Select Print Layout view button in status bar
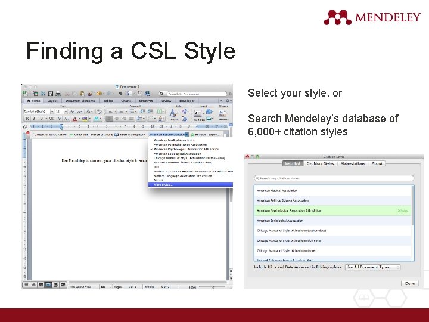This screenshot has width=429, height=322. click(x=48, y=285)
